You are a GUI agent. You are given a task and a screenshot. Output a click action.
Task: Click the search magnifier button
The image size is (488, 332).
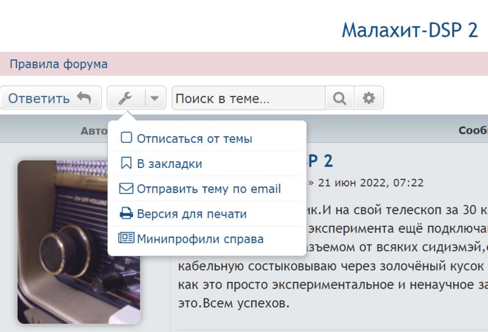(x=340, y=98)
